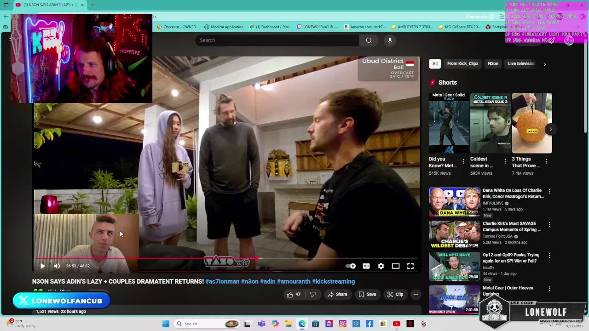Toggle closed captions CC button
The width and height of the screenshot is (589, 331).
(x=366, y=266)
